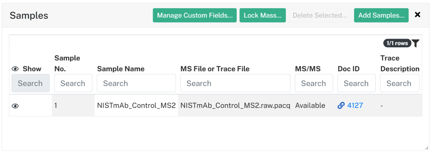Select the NISTmAb_Control_MS2.raw.pacq file cell
The height and width of the screenshot is (153, 432).
coord(235,105)
